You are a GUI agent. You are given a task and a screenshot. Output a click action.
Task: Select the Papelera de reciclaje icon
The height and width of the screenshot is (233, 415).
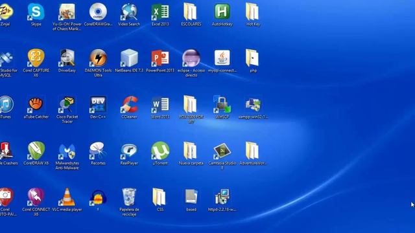(x=129, y=197)
